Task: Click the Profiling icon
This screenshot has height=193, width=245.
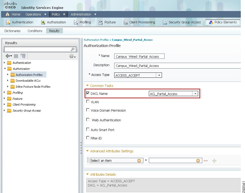Action: pyautogui.click(x=76, y=22)
